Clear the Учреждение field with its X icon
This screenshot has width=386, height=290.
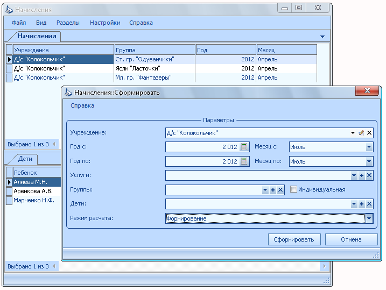[369, 133]
